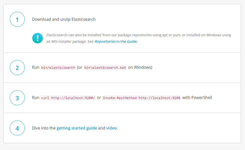Image resolution: width=245 pixels, height=150 pixels.
Task: Click the 'Download and unzip Elasticsearch' heading
Action: click(x=64, y=19)
